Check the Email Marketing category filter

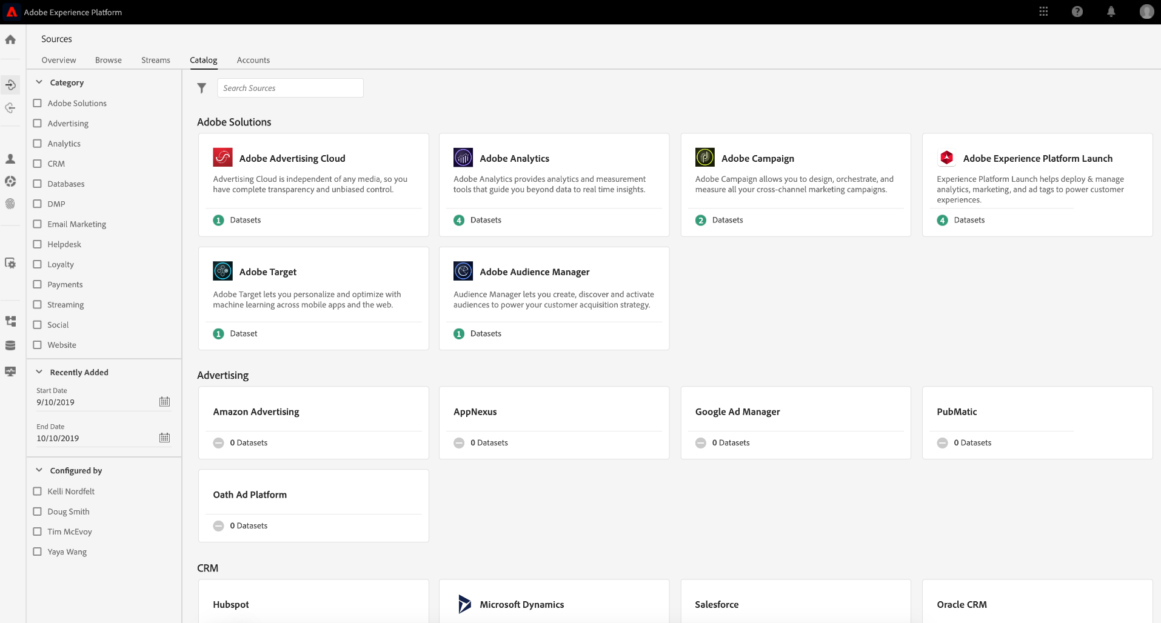38,224
